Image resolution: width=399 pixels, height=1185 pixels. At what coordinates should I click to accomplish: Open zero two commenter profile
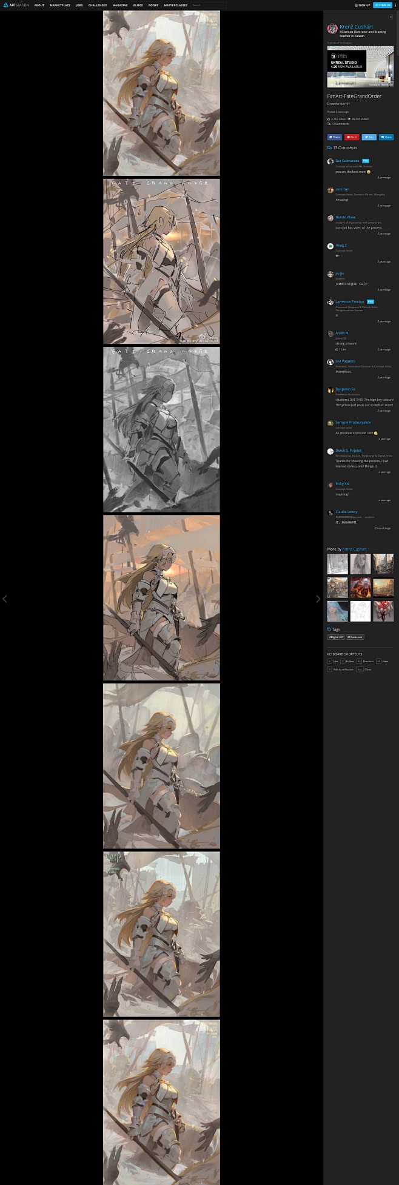(x=343, y=189)
